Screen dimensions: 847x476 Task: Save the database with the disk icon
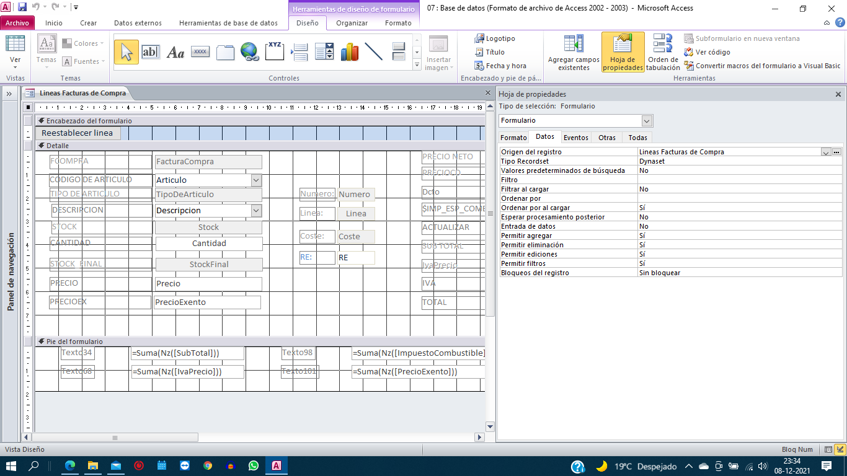(x=22, y=7)
